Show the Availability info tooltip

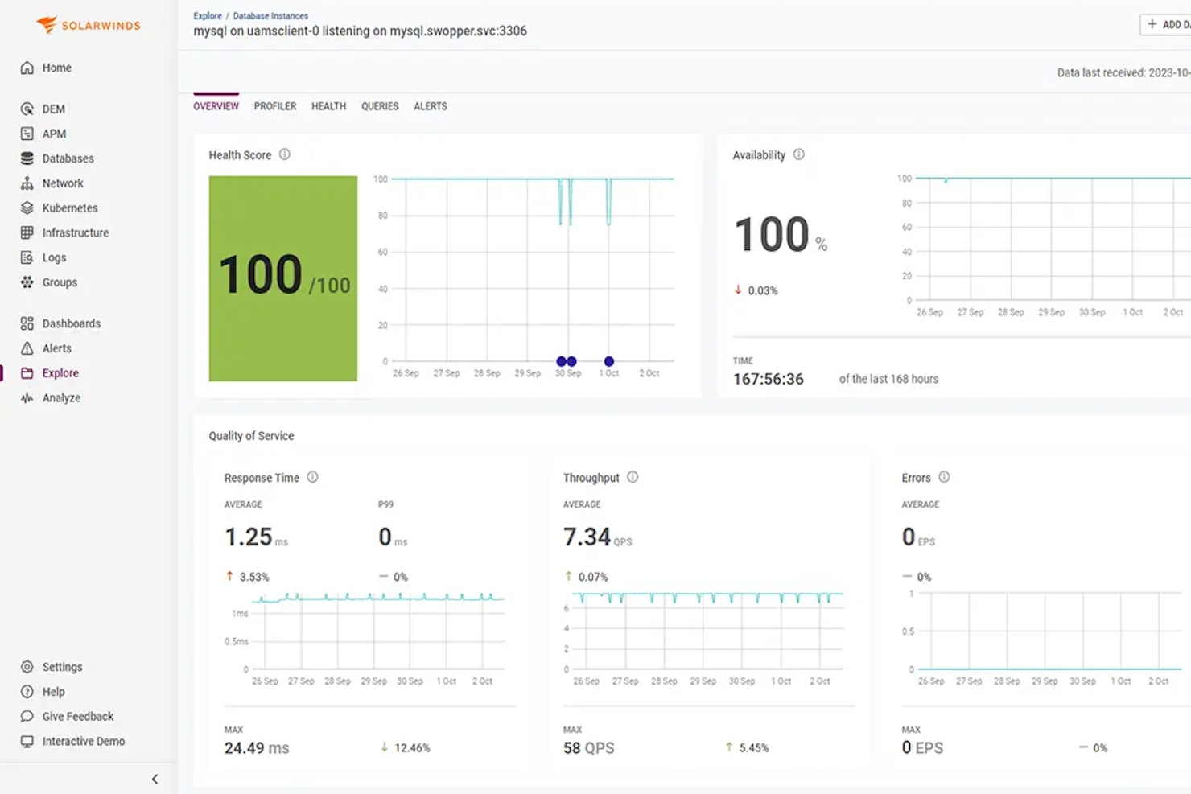pos(798,154)
